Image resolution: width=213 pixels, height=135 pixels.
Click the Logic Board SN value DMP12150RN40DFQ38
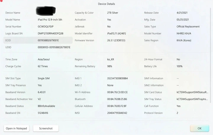pyautogui.click(x=50, y=33)
